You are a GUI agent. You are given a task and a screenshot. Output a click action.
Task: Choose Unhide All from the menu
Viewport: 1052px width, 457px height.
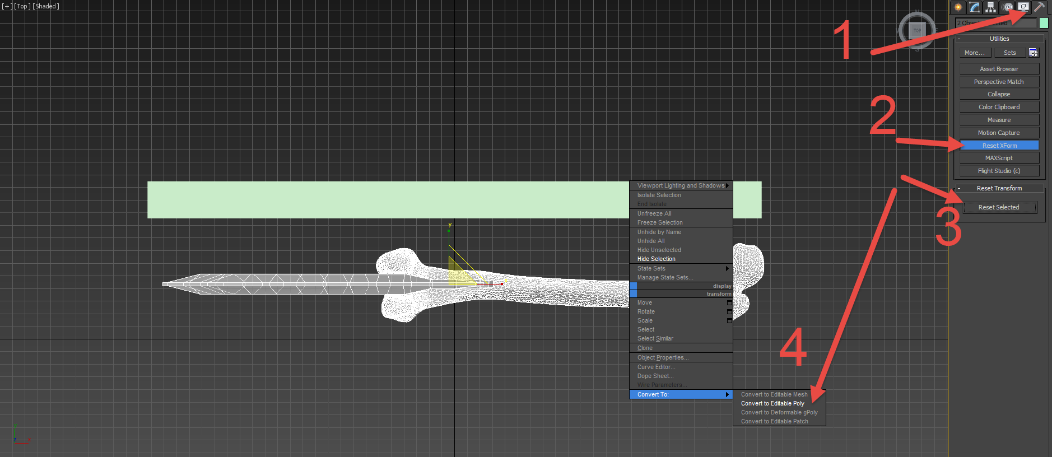tap(681, 241)
